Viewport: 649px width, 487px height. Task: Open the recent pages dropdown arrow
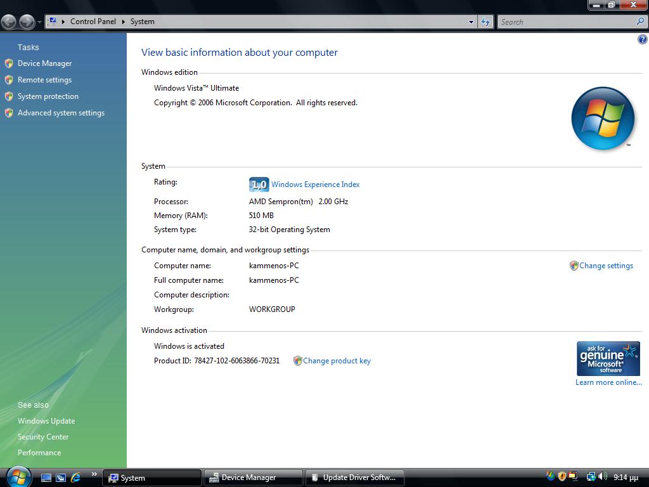pyautogui.click(x=39, y=22)
